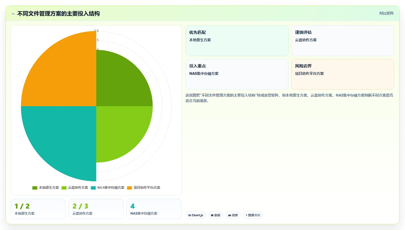The width and height of the screenshot is (405, 230).
Task: Click the orange pie segment
Action: pos(59,69)
